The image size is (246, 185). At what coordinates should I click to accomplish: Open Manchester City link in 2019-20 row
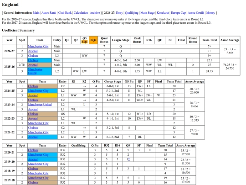coord(38,164)
